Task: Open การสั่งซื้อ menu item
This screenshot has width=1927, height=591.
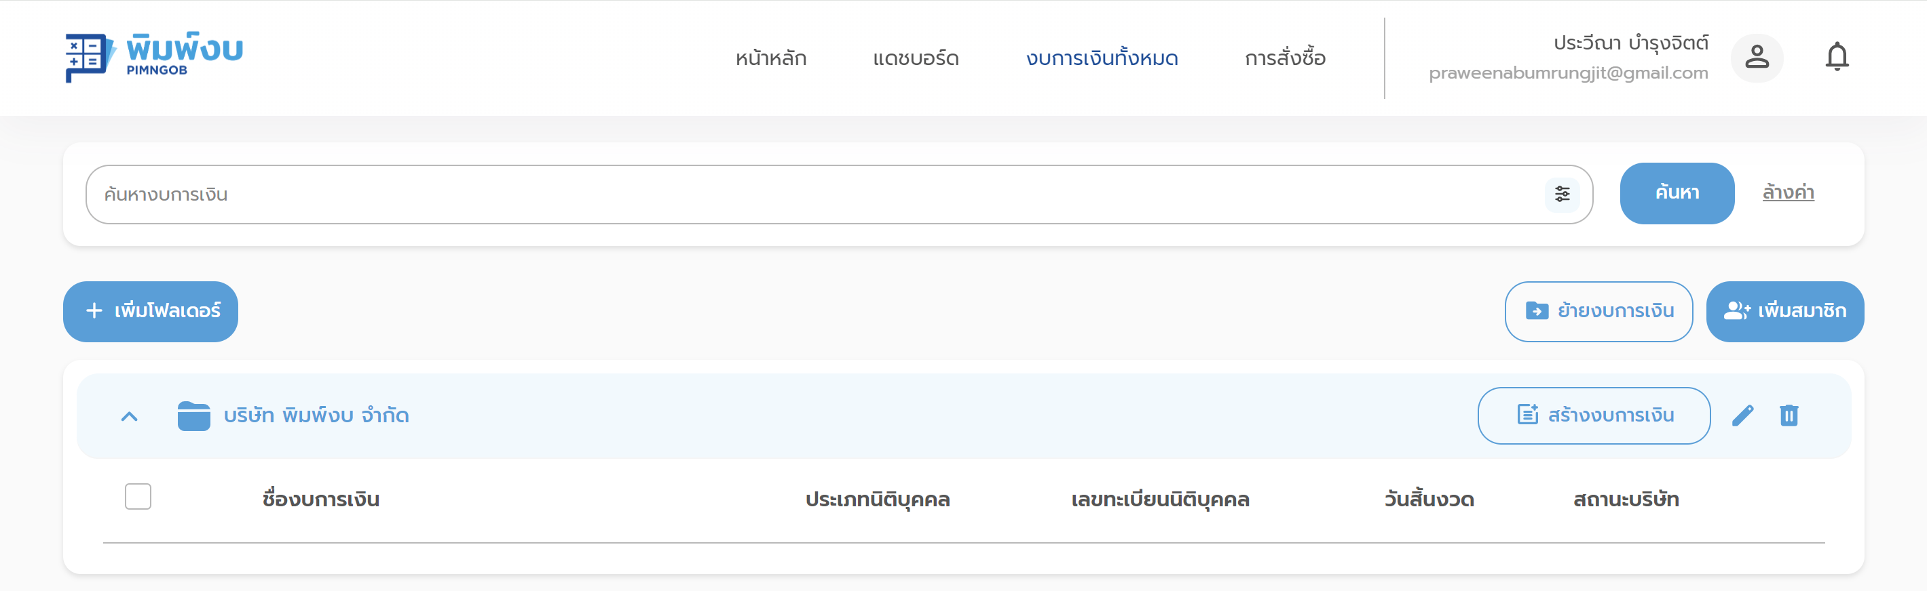Action: coord(1284,58)
